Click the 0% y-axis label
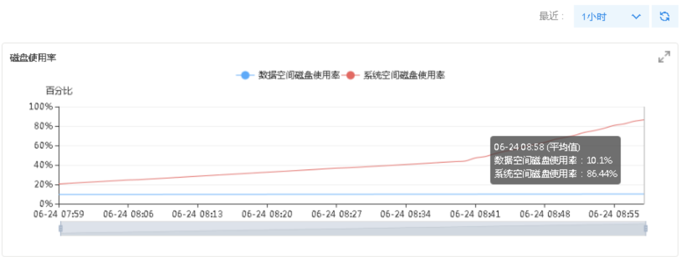Image resolution: width=681 pixels, height=257 pixels. click(x=46, y=204)
